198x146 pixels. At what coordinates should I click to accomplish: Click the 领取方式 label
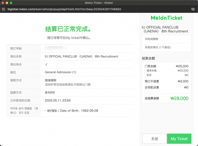16,80
